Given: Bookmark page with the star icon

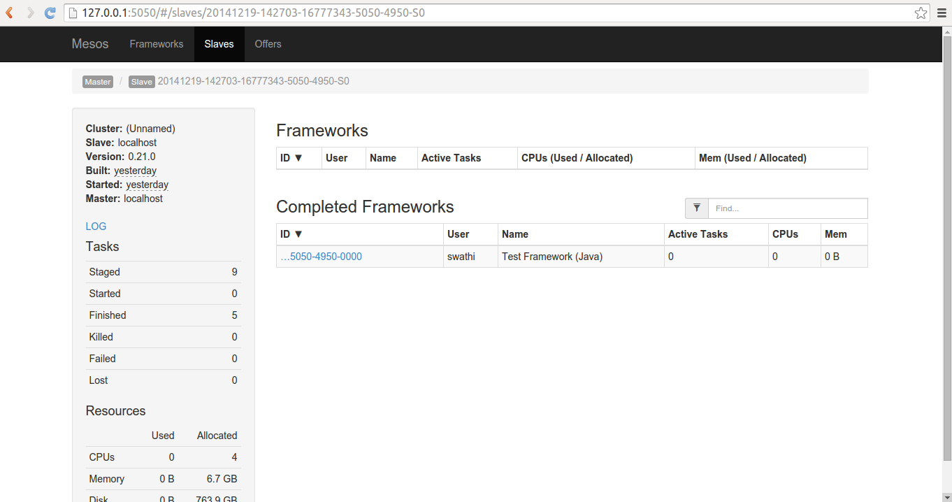Looking at the screenshot, I should tap(921, 13).
